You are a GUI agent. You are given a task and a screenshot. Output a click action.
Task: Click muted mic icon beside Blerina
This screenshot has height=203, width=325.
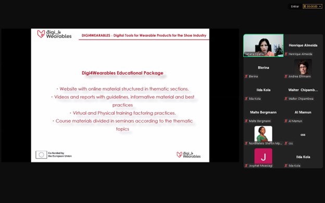tap(246, 77)
